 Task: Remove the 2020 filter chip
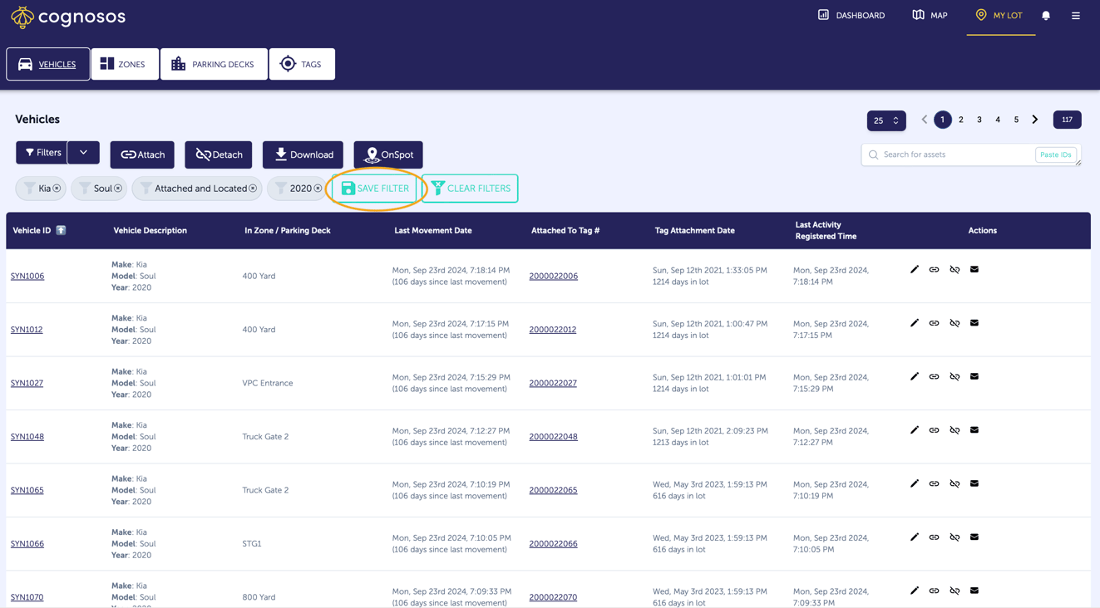pyautogui.click(x=318, y=189)
